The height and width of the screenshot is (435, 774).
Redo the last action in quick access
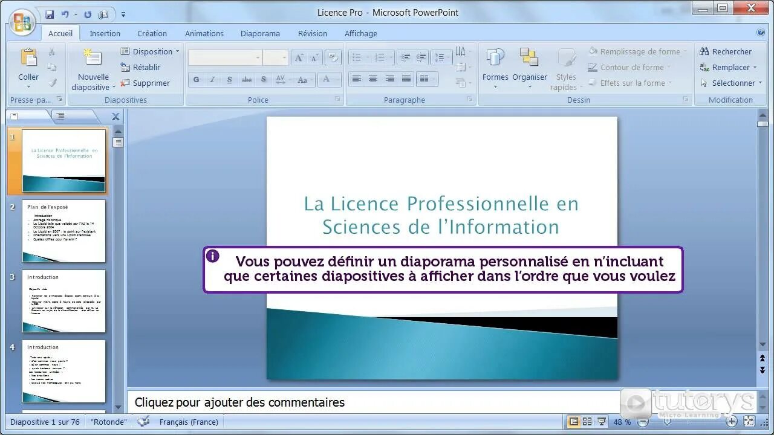[88, 14]
